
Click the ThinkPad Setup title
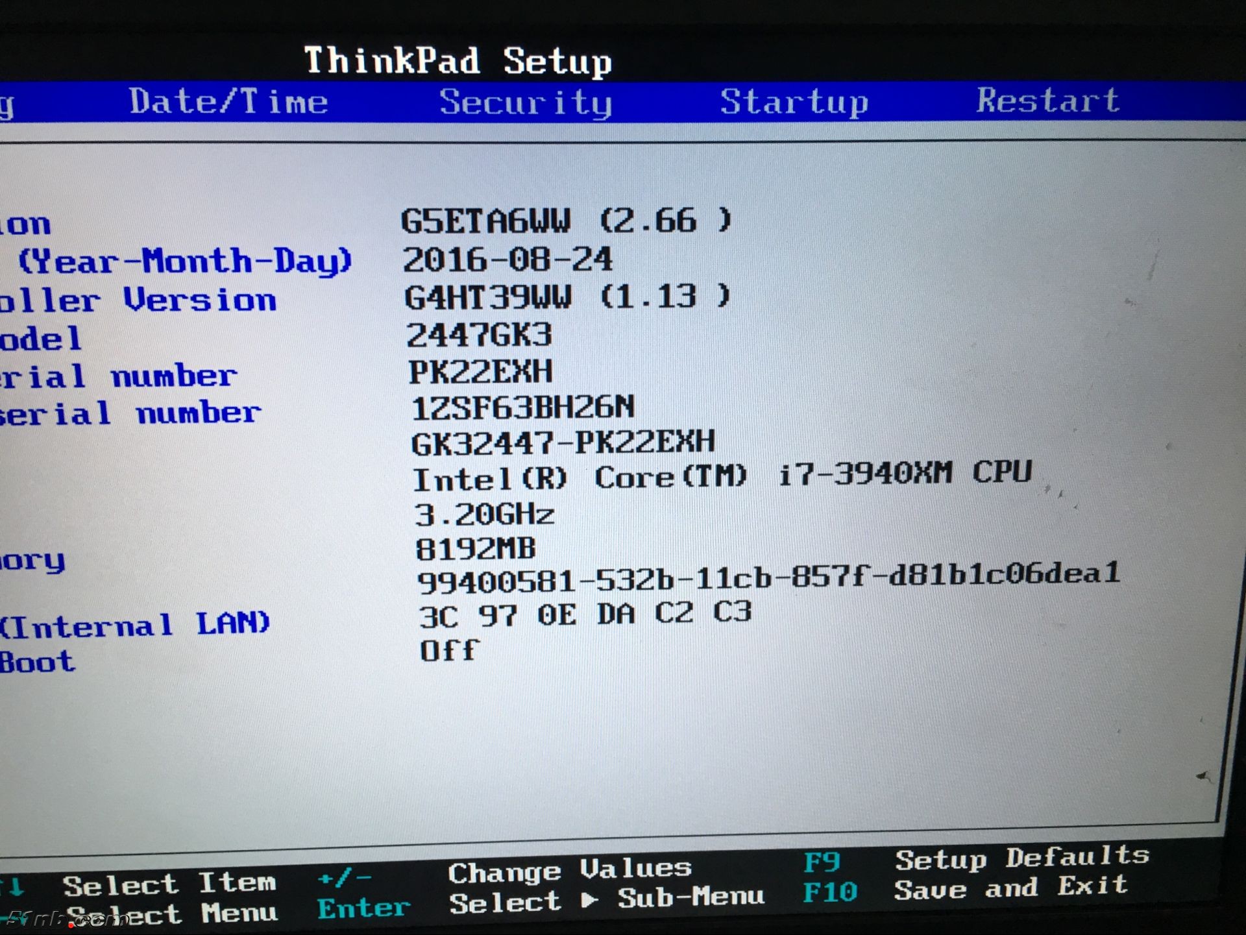[458, 61]
